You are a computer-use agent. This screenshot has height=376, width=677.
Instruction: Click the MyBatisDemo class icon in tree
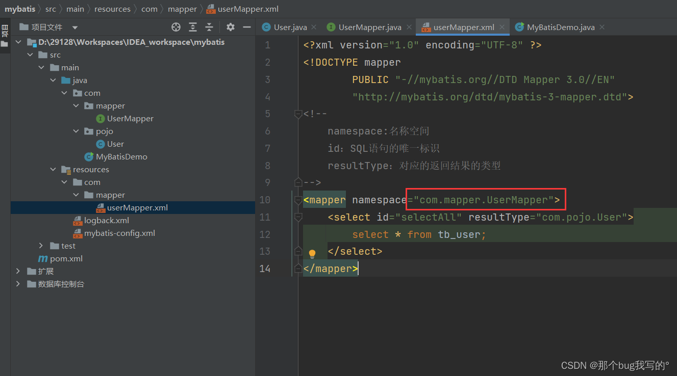coord(89,157)
